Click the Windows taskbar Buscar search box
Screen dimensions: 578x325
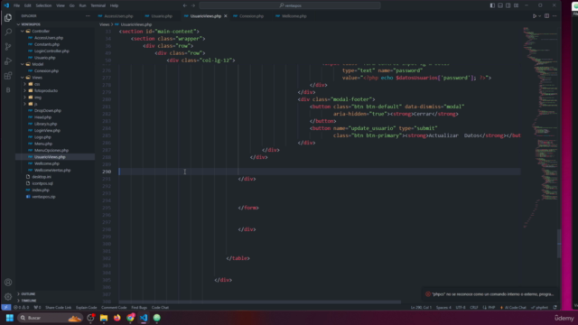tap(51, 318)
